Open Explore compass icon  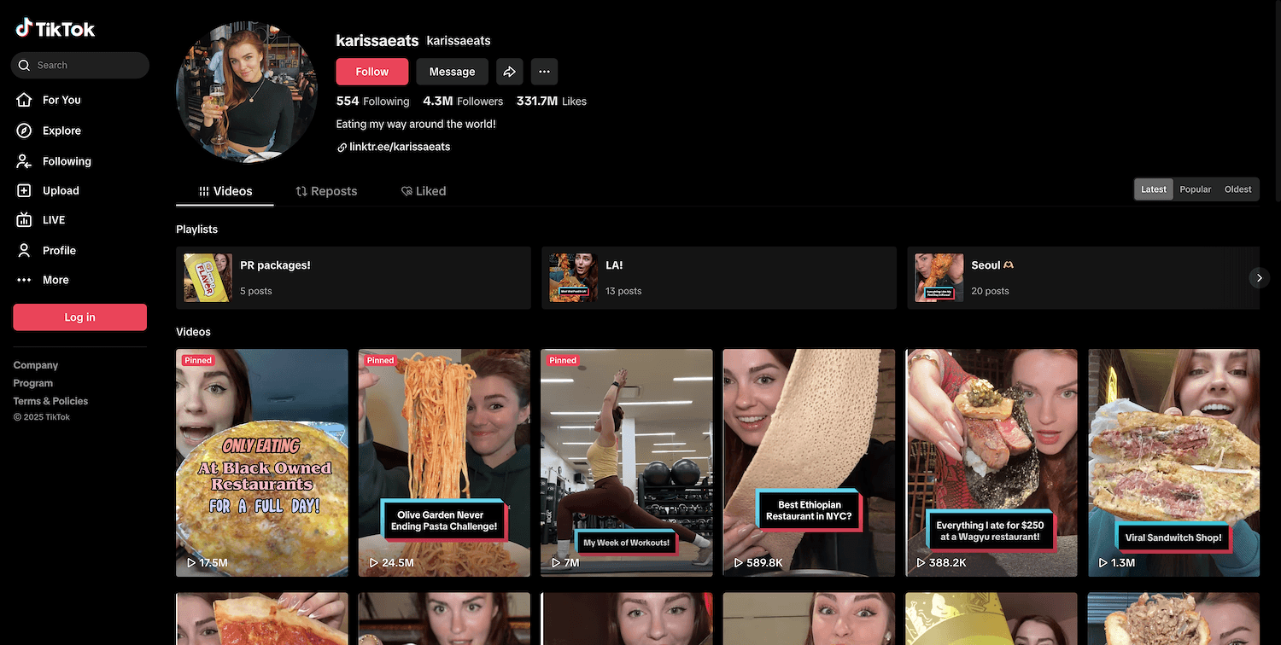(x=25, y=131)
